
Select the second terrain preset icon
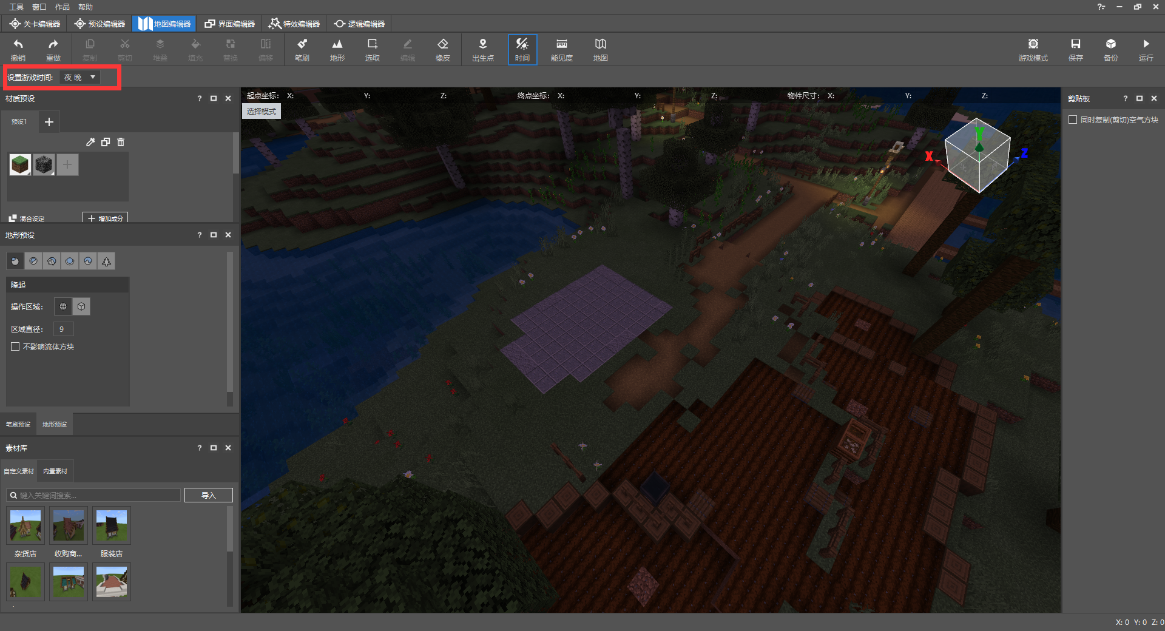tap(33, 261)
